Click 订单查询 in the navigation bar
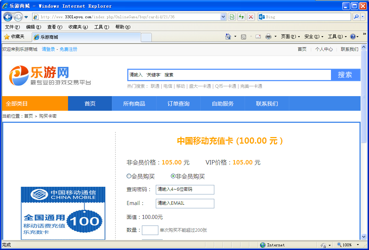 [178, 103]
